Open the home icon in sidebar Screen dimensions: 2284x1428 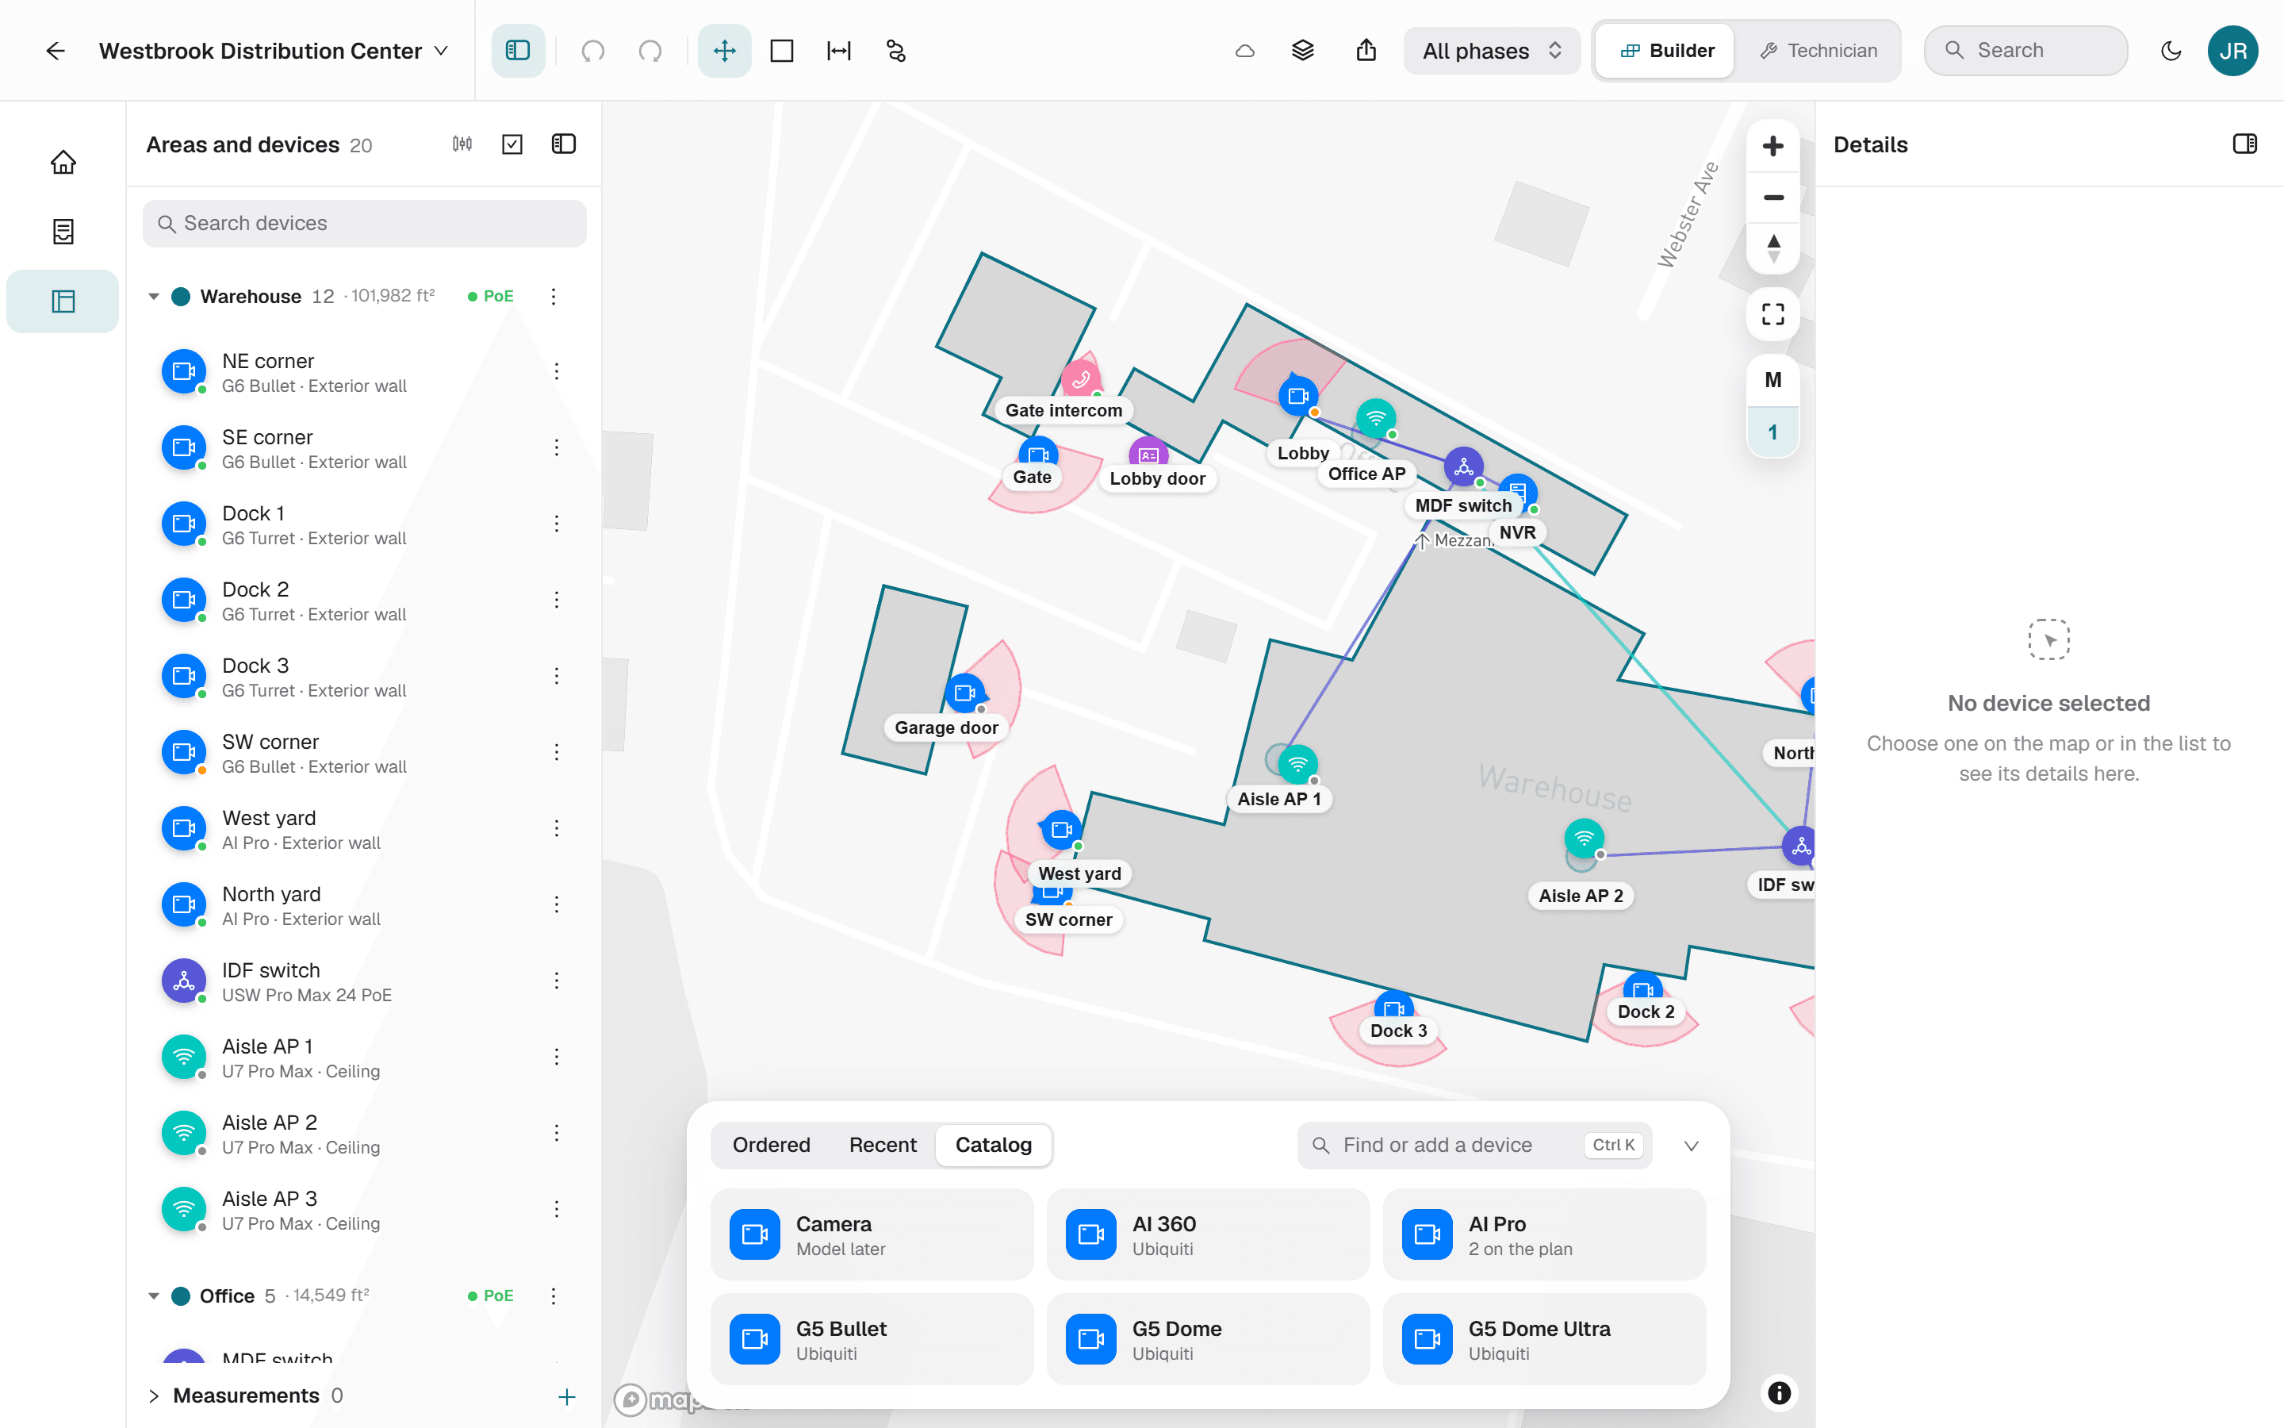[x=63, y=163]
